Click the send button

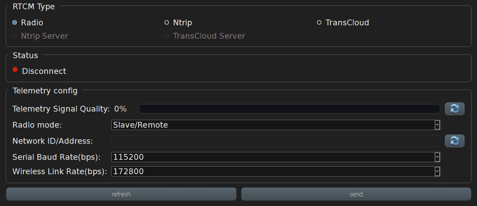click(356, 194)
